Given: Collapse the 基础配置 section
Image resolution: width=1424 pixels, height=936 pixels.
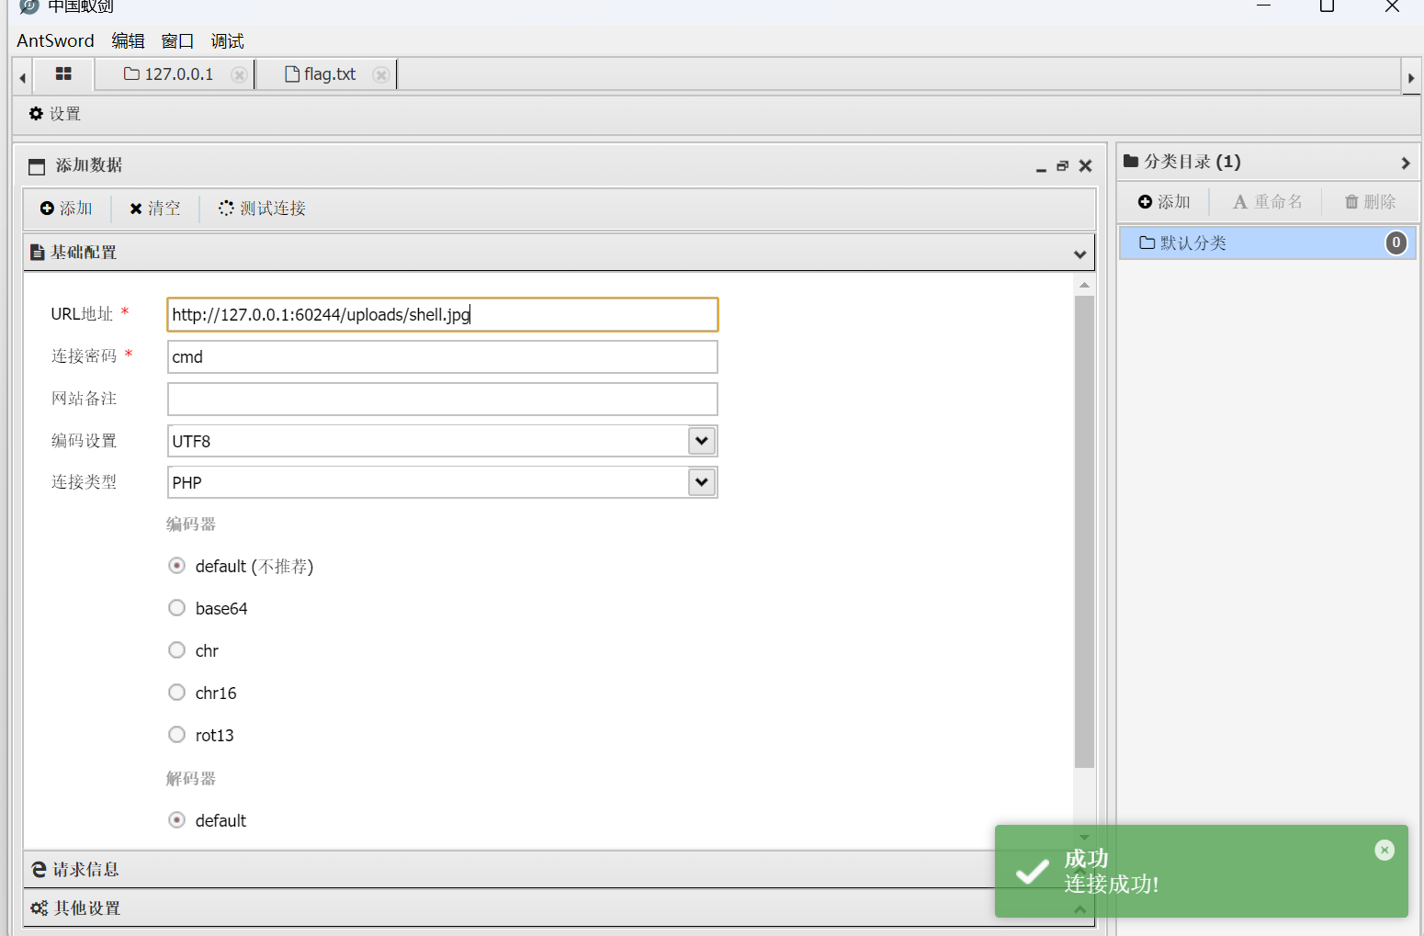Looking at the screenshot, I should tap(1079, 254).
